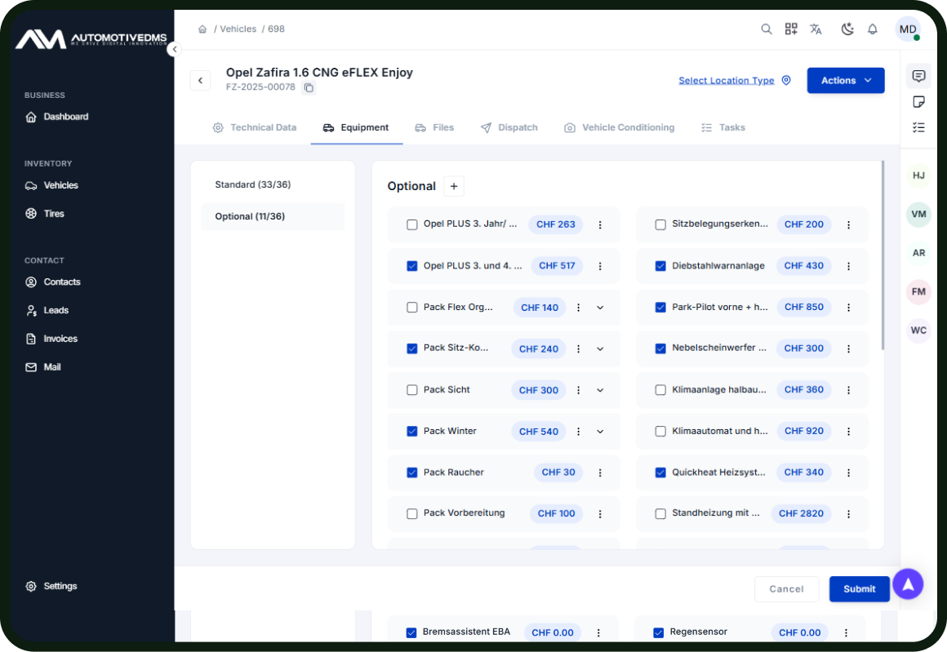Image resolution: width=947 pixels, height=652 pixels.
Task: Open more options for Diebstahlwarnanlage
Action: 848,266
